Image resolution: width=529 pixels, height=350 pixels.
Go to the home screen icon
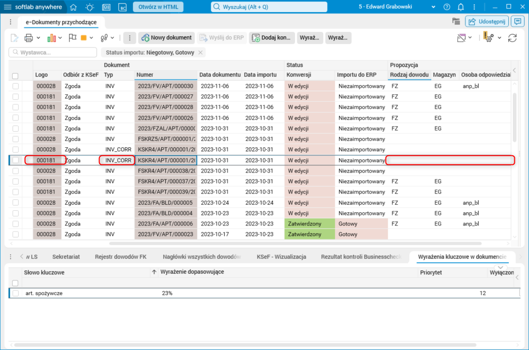pyautogui.click(x=73, y=7)
